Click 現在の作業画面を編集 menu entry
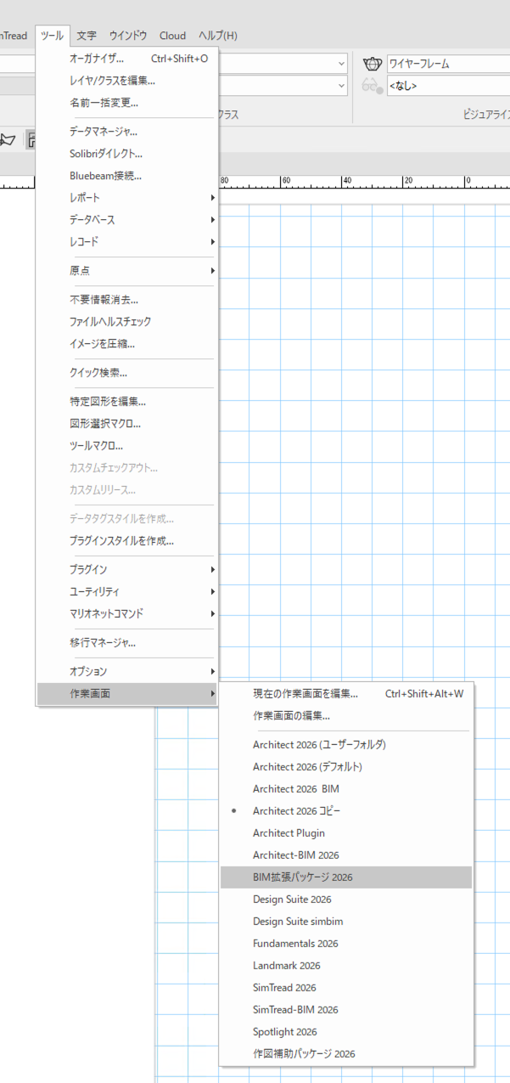 tap(305, 694)
